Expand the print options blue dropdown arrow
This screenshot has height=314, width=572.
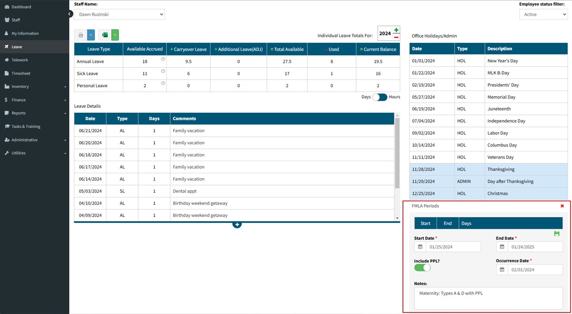(x=91, y=35)
